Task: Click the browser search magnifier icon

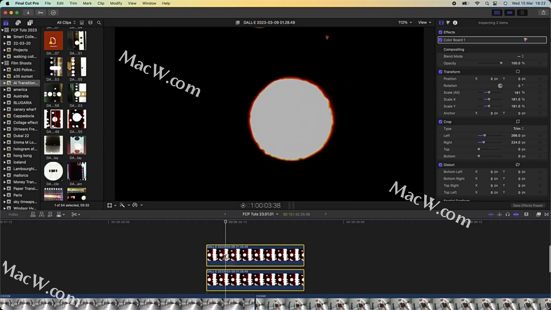Action: [99, 22]
